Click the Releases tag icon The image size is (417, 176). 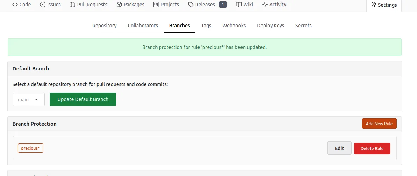click(x=191, y=5)
